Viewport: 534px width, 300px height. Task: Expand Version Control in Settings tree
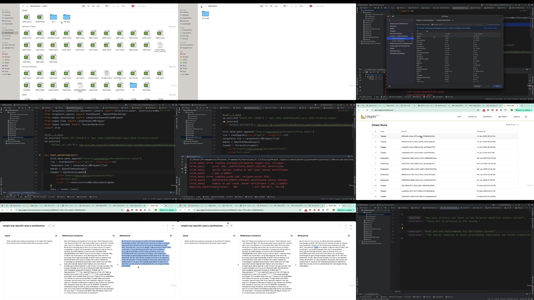389,34
